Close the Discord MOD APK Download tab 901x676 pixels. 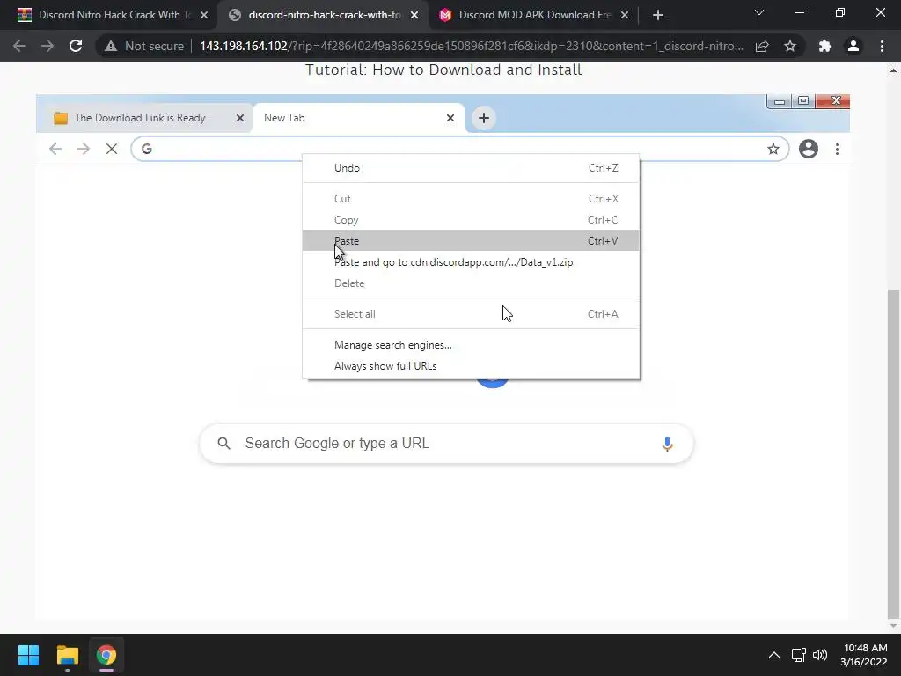pyautogui.click(x=625, y=15)
